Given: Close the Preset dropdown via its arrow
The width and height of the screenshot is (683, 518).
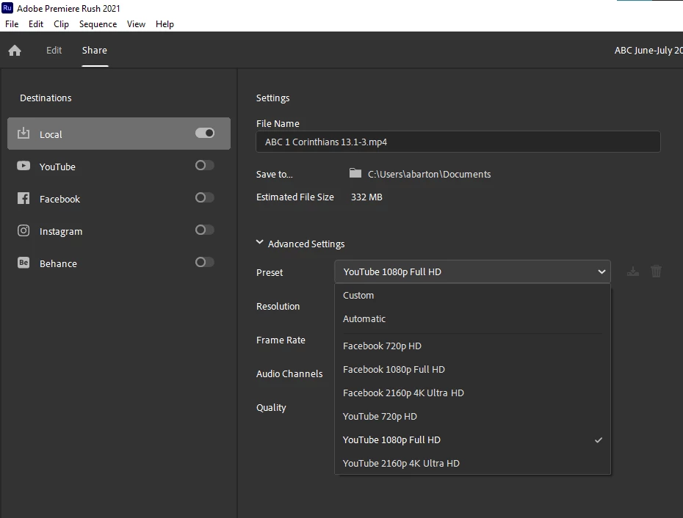Looking at the screenshot, I should pos(601,272).
